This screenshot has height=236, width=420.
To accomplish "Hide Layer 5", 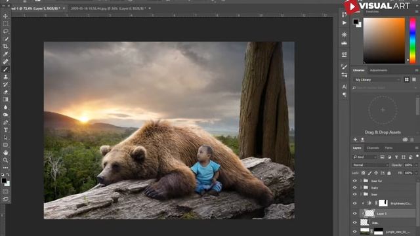I will (354, 214).
